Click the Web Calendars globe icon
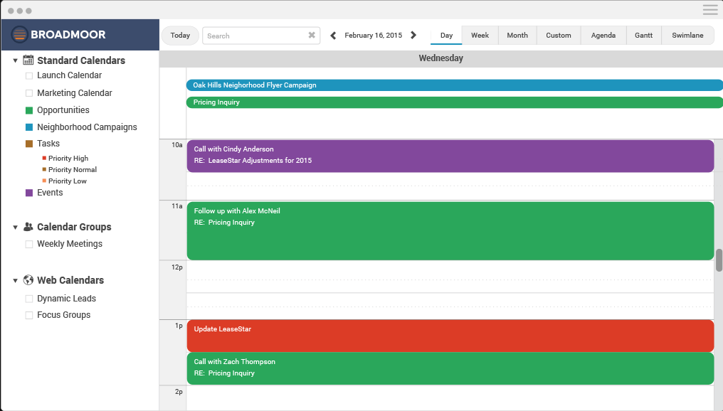Image resolution: width=723 pixels, height=411 pixels. coord(28,280)
